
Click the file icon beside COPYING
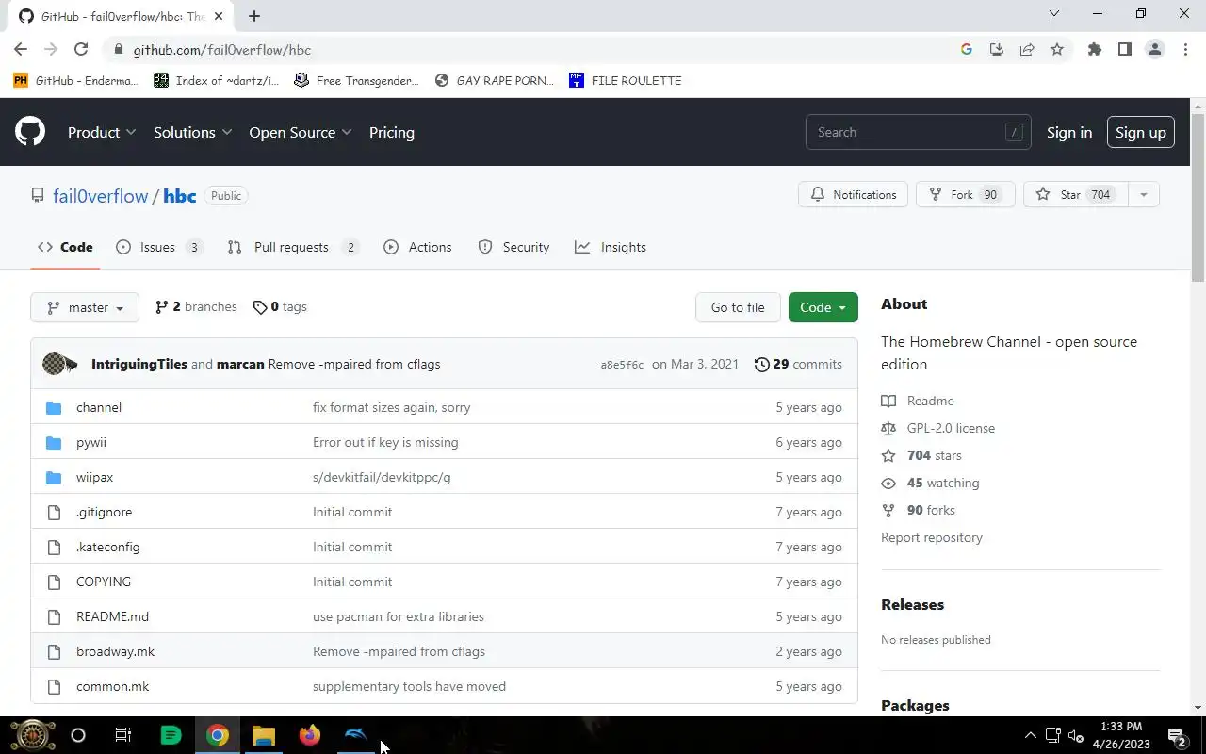point(54,582)
